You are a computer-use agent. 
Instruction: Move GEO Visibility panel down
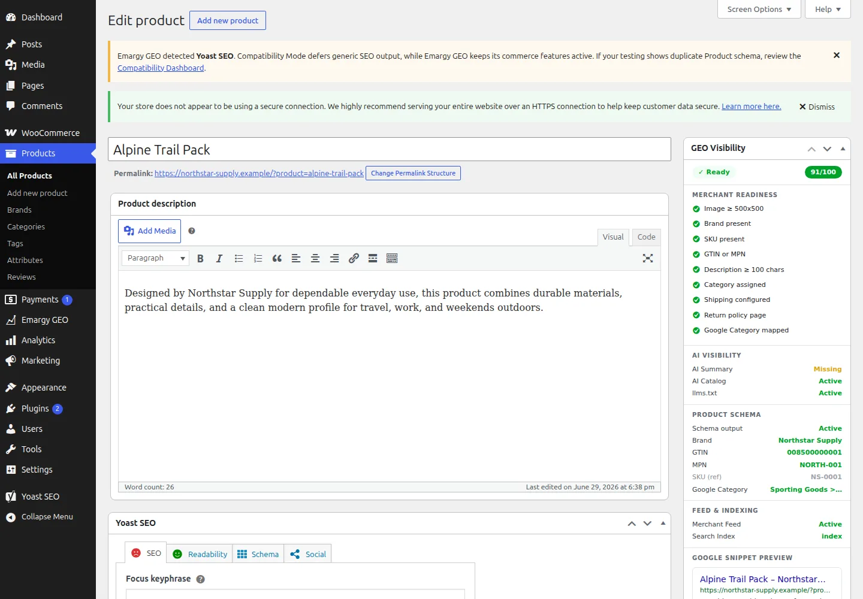[827, 149]
